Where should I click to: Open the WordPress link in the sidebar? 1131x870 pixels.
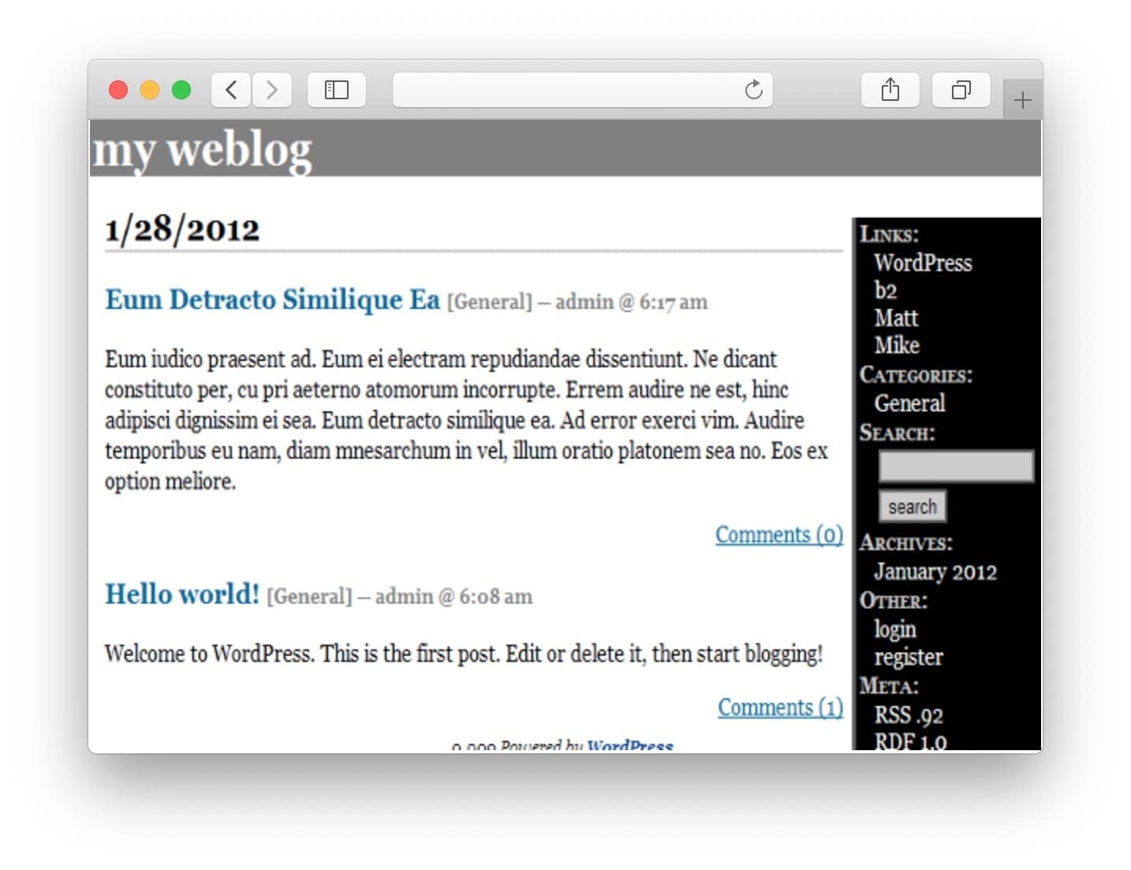922,263
